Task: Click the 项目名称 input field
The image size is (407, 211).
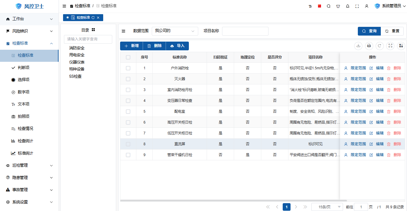Action: [245, 31]
